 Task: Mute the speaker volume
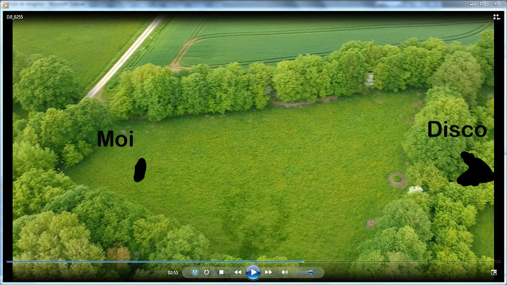click(x=284, y=272)
